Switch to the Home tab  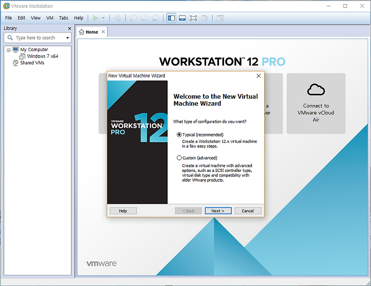point(92,32)
